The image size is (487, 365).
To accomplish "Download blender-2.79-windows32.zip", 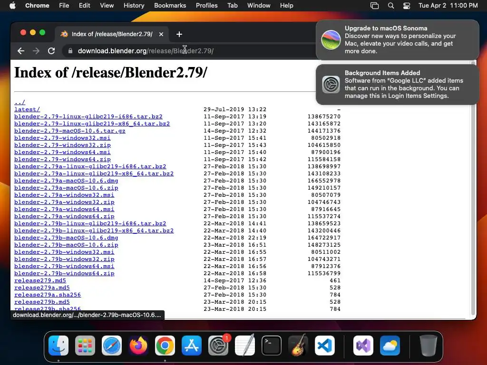I will point(62,145).
